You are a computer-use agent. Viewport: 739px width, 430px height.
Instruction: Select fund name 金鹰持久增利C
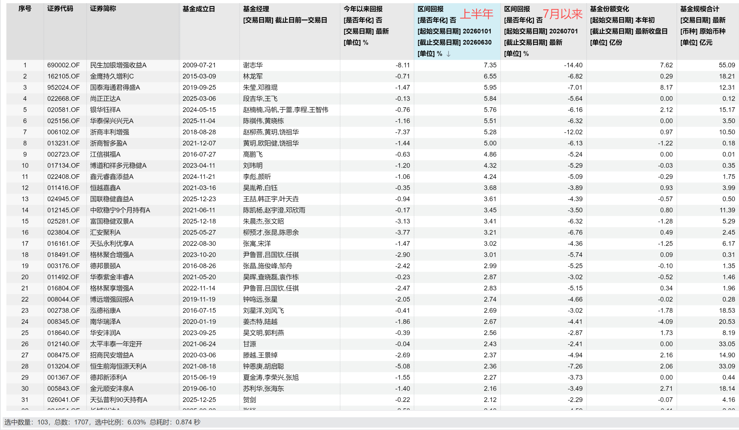pyautogui.click(x=112, y=76)
